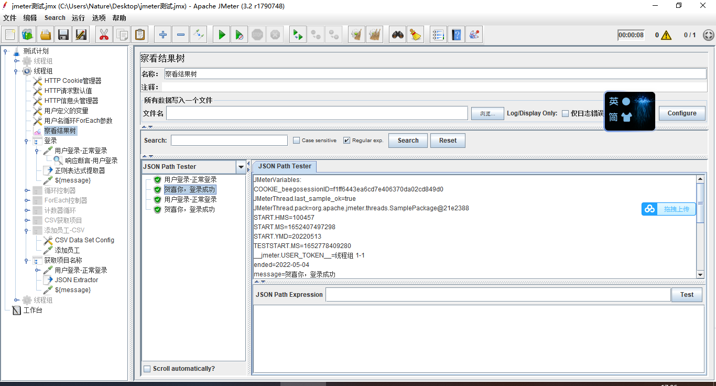Open search with the binoculars icon

398,35
